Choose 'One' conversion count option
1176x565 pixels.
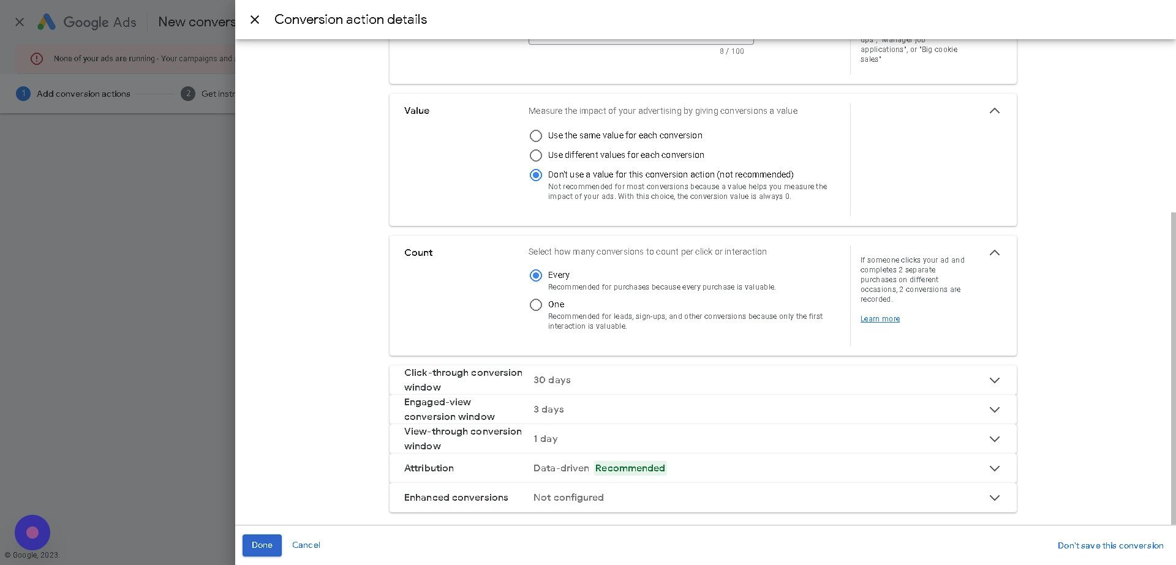click(536, 305)
